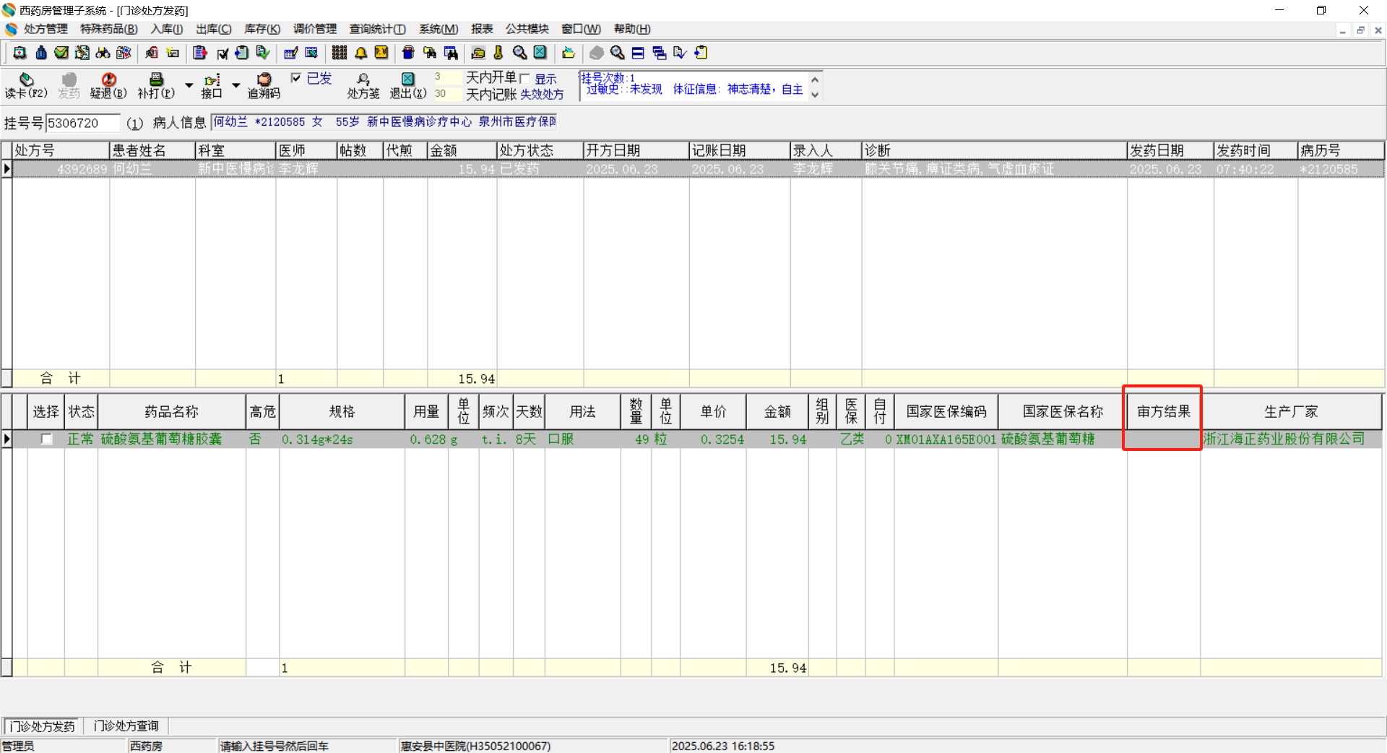
Task: Click the binoculars icon in top toolbar
Action: click(103, 53)
